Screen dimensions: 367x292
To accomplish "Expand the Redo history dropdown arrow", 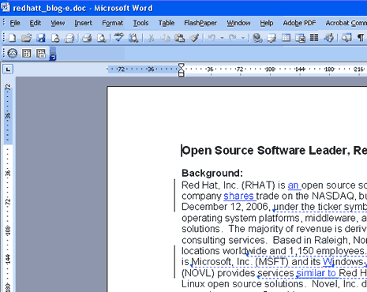I will point(243,38).
